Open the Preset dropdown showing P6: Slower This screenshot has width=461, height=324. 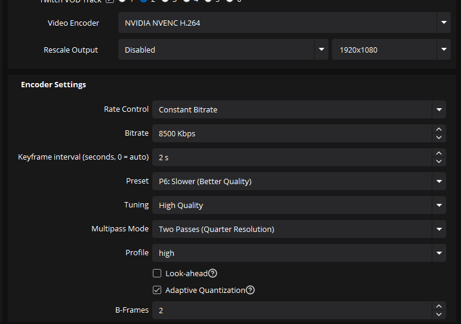click(x=299, y=181)
